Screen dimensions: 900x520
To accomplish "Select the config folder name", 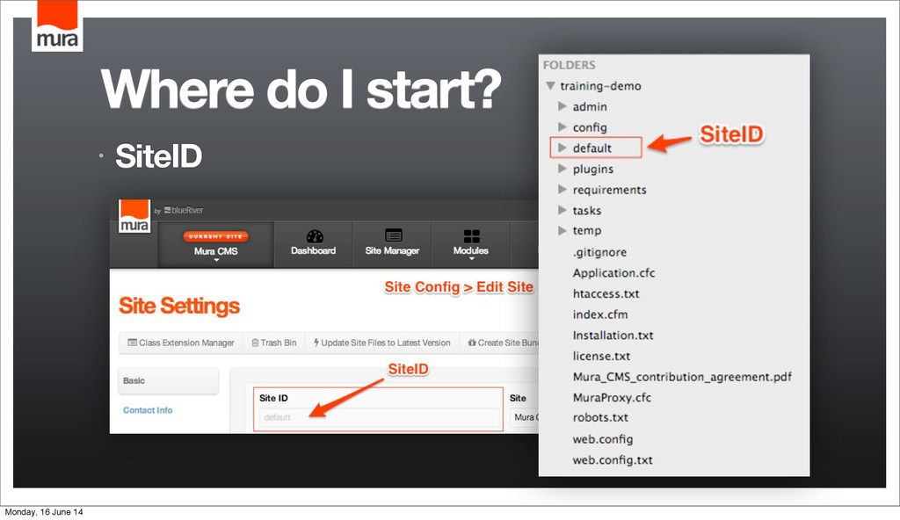I will point(590,127).
